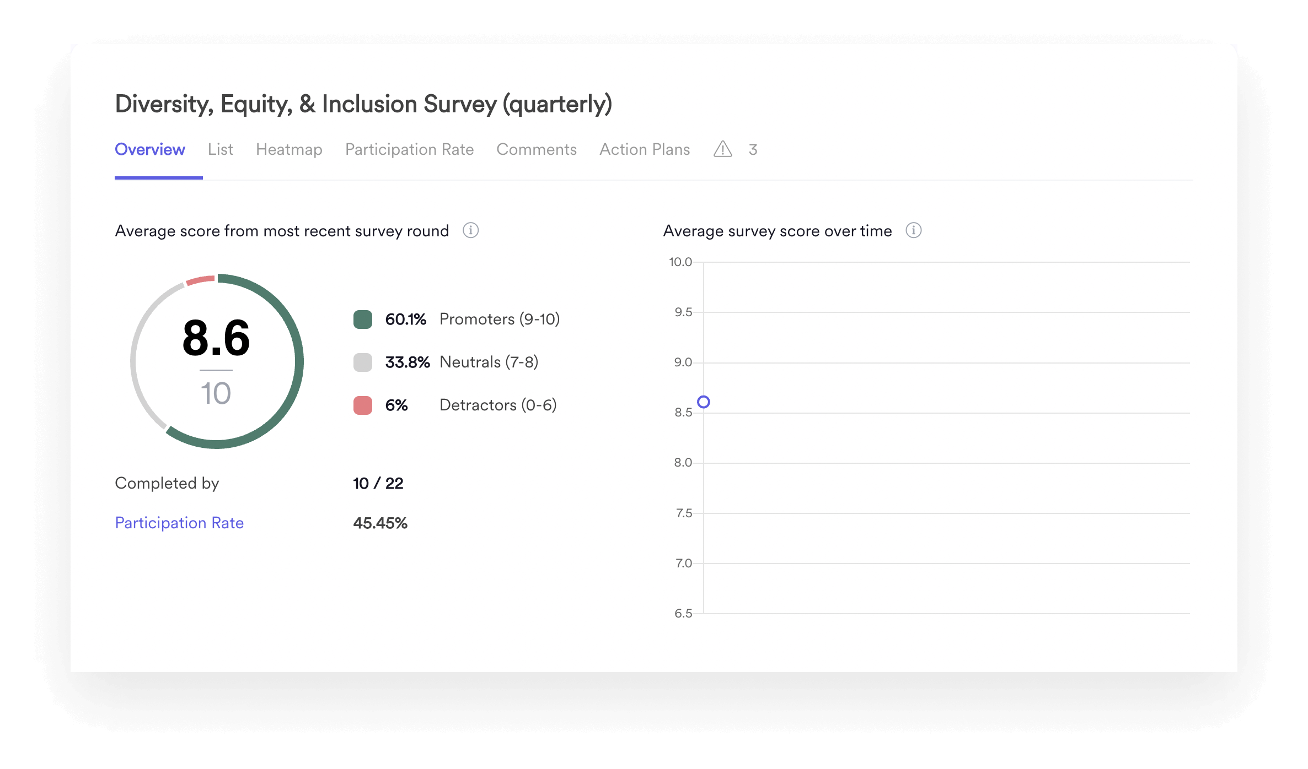
Task: Click the red detractor segment of the donut
Action: (201, 280)
